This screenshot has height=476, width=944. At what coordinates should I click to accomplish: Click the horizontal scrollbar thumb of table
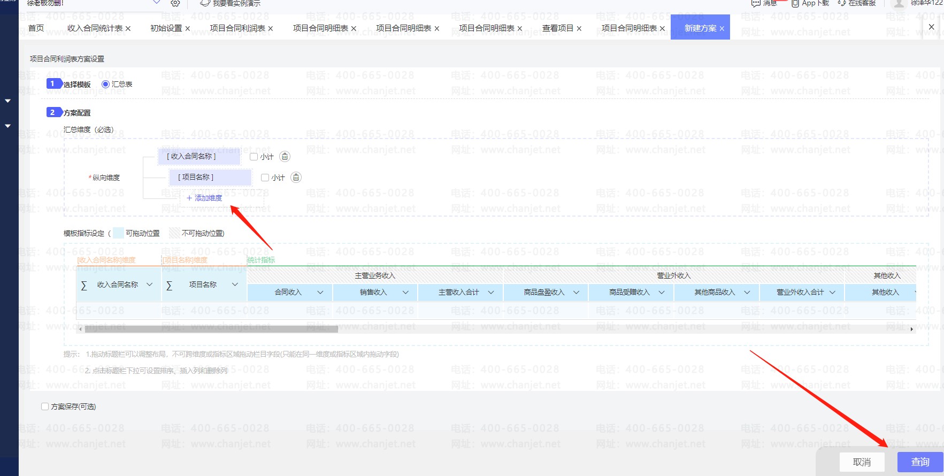coord(211,329)
